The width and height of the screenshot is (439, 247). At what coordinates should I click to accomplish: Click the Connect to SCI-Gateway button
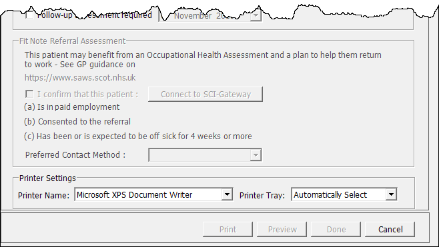pyautogui.click(x=205, y=94)
